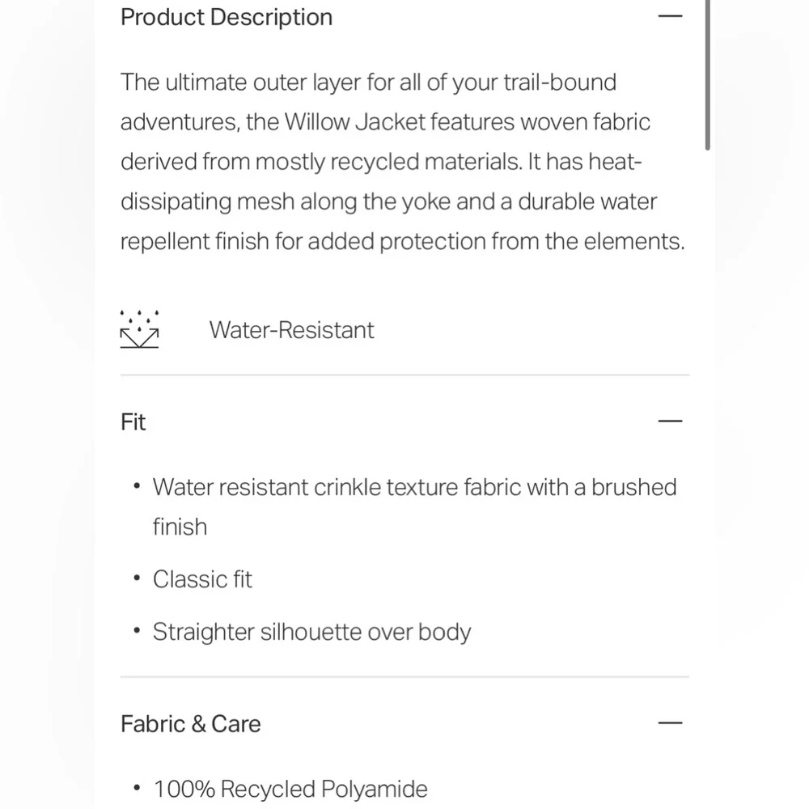Click the Water resistant crinkle texture bullet
Image resolution: width=809 pixels, height=809 pixels.
[414, 506]
